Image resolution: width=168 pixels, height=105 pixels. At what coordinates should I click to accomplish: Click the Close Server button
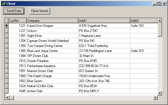coord(39,11)
